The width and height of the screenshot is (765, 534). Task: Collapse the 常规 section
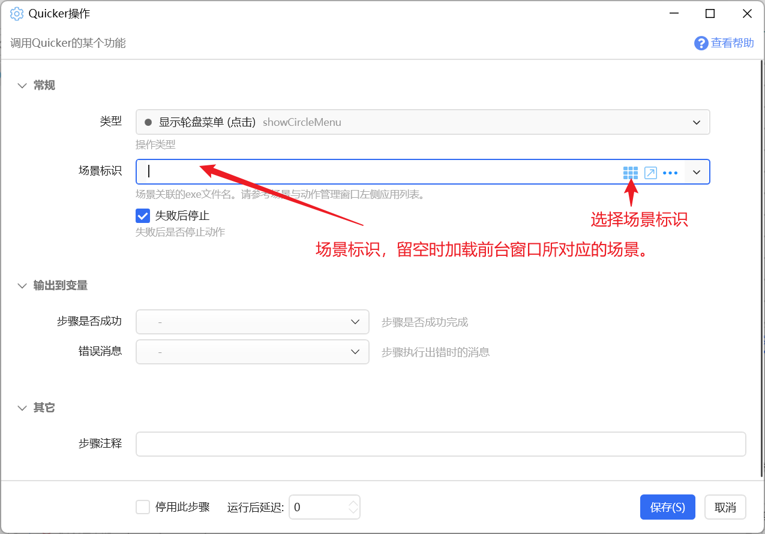(x=23, y=86)
